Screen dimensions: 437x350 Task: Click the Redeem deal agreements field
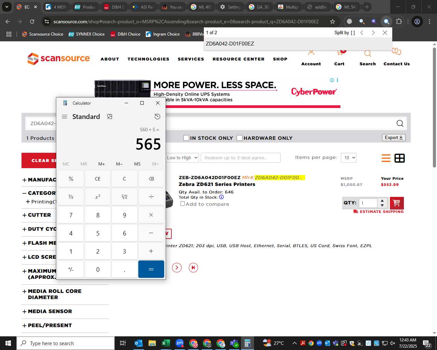241,158
